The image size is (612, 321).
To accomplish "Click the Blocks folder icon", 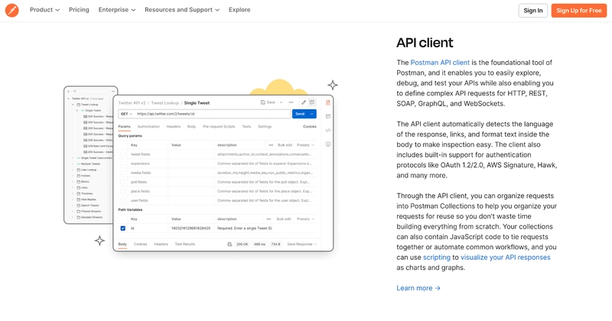I will (79, 182).
